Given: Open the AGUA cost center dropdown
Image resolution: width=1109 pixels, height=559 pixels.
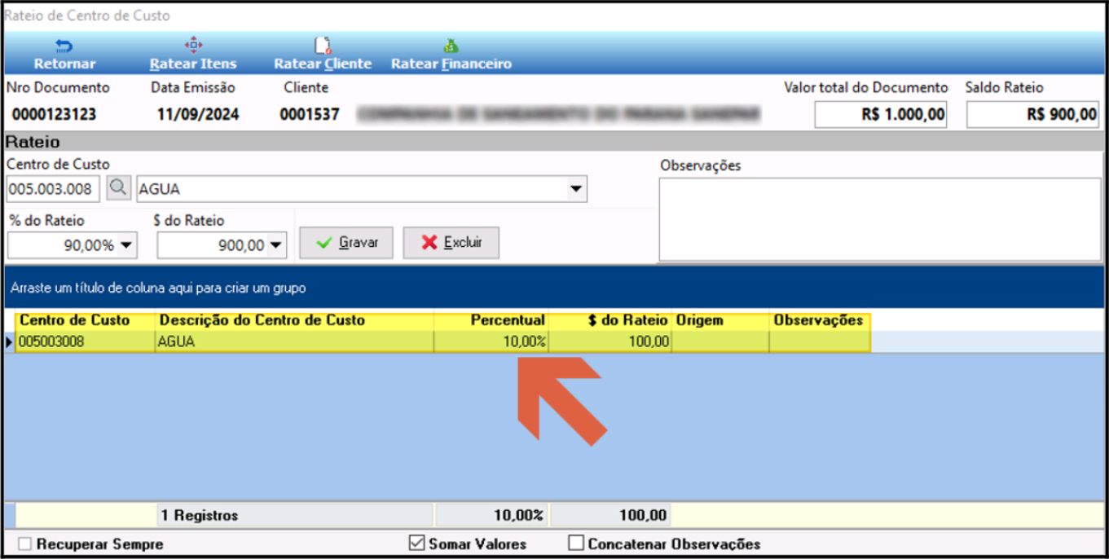Looking at the screenshot, I should pyautogui.click(x=576, y=189).
